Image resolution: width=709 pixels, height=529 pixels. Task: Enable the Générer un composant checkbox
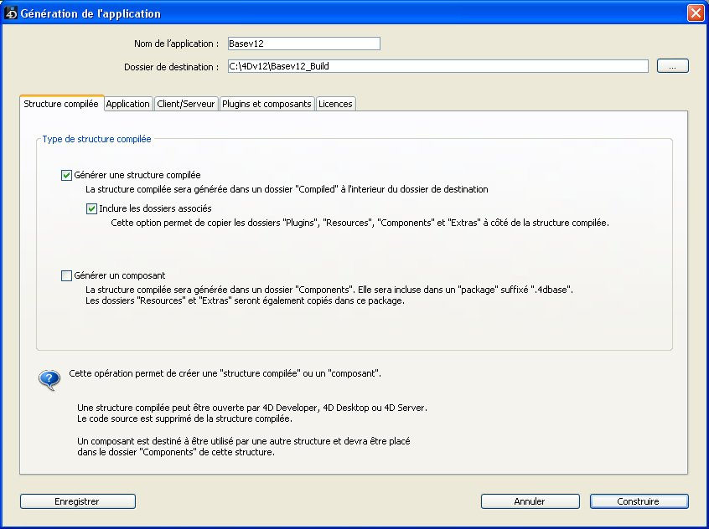[67, 275]
